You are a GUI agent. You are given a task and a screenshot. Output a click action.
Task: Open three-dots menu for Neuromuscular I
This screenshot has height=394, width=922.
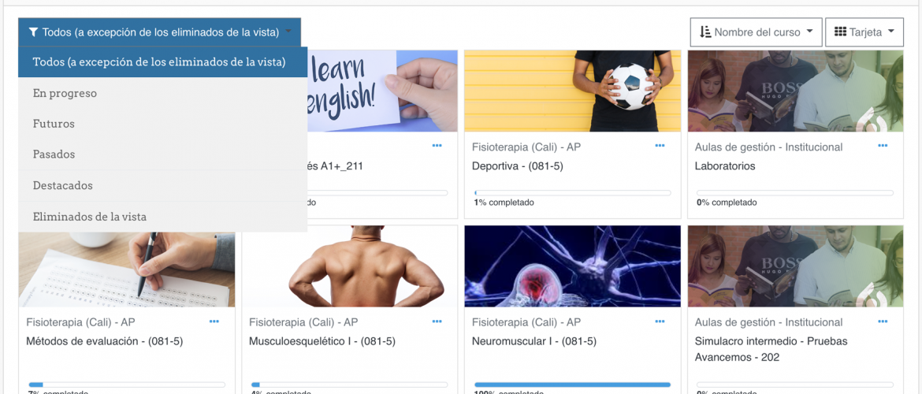pos(660,321)
